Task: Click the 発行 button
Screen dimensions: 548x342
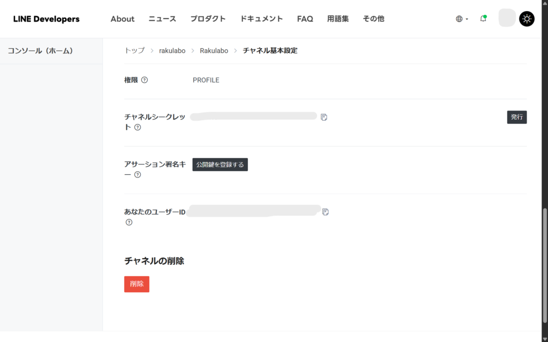Action: (516, 117)
